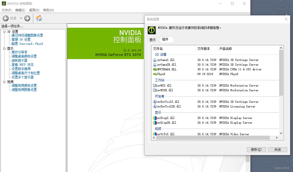Click the nvWSS.dll file icon
The width and height of the screenshot is (293, 172).
pos(155,85)
